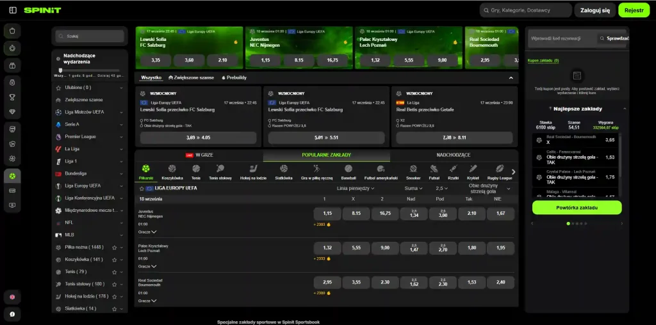Image resolution: width=656 pixels, height=325 pixels.
Task: Open the gift box icon in left rail
Action: (x=13, y=65)
